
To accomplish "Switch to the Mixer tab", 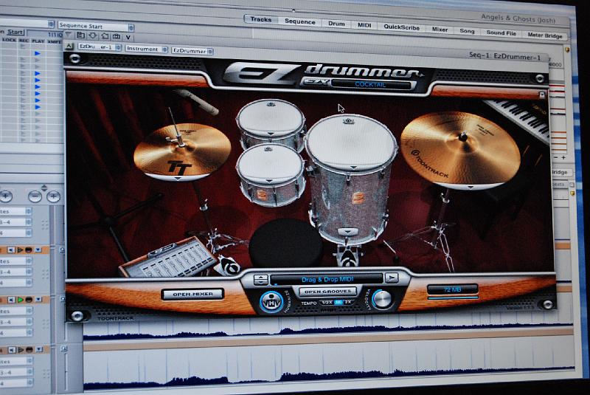I will (x=440, y=30).
